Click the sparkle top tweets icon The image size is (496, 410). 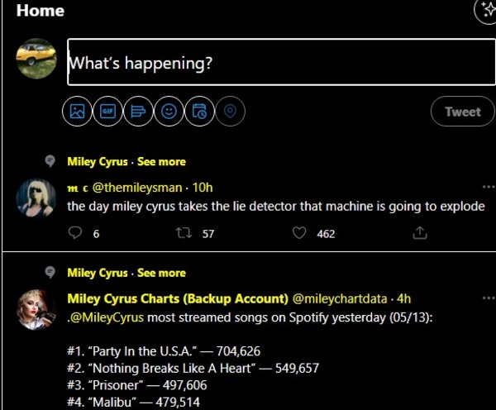486,11
